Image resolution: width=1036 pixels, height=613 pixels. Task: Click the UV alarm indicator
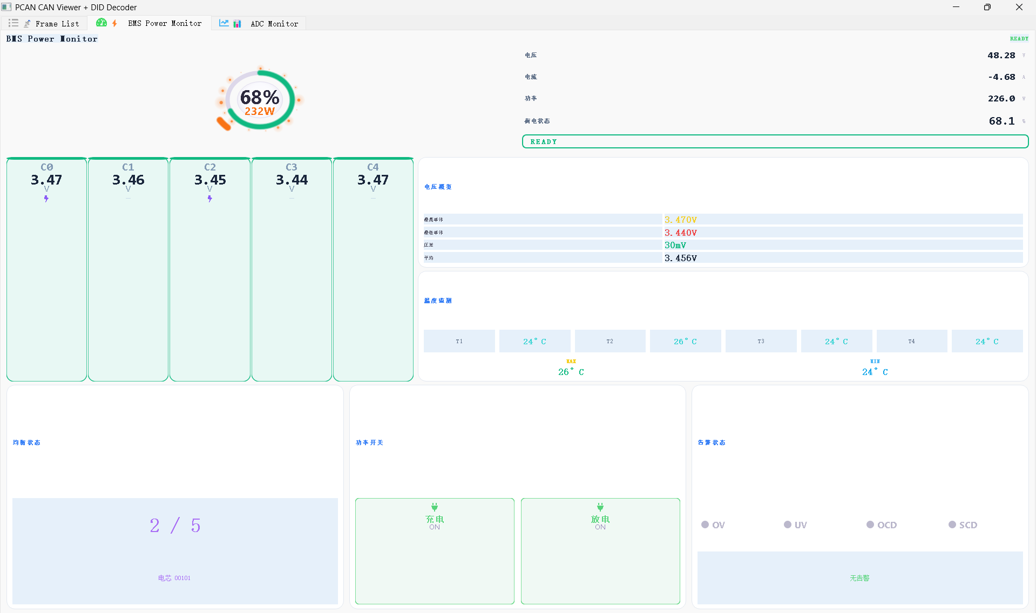coord(796,525)
